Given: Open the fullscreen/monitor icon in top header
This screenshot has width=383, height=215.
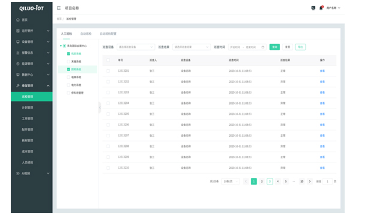Looking at the screenshot, I should tap(313, 8).
